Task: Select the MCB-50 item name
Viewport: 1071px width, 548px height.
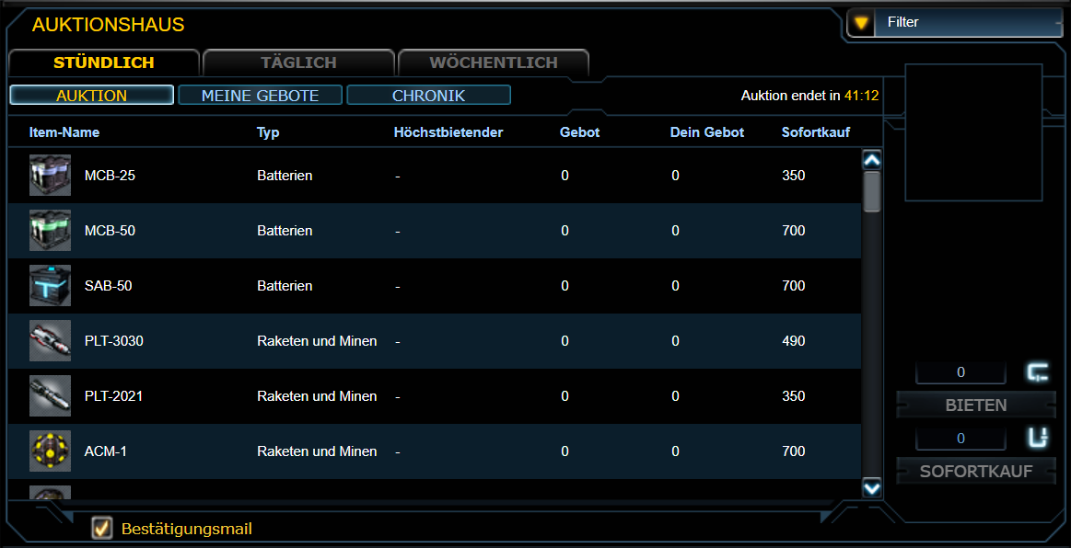Action: (110, 231)
